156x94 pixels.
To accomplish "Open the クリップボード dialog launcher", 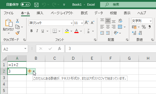I will coord(24,40).
